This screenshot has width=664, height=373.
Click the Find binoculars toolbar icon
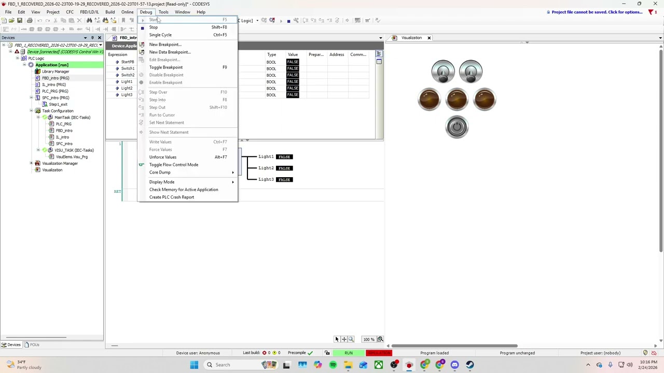tap(89, 20)
